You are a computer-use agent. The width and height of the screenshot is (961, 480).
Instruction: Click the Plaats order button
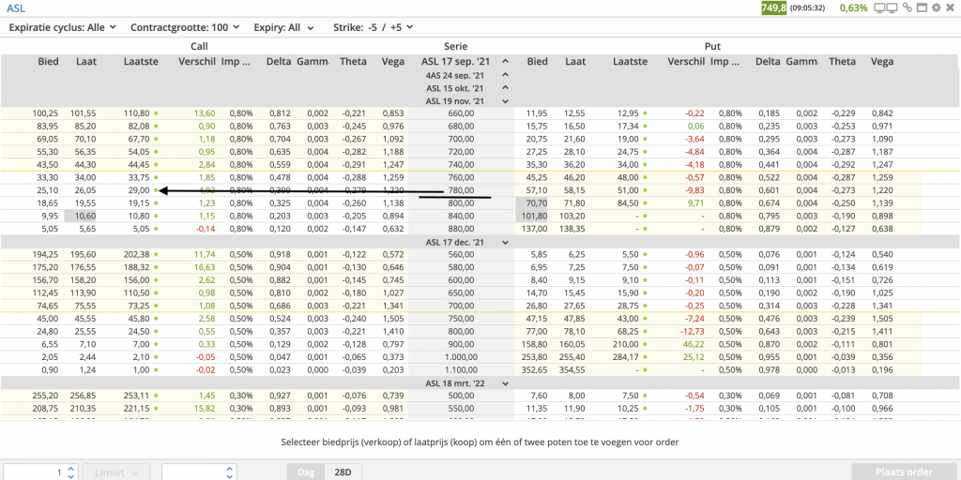(905, 472)
